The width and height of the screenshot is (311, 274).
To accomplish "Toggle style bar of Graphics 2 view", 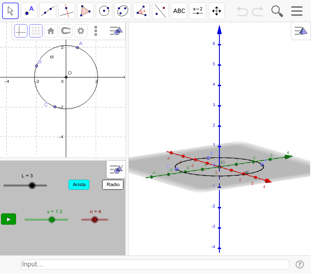I will click(116, 169).
